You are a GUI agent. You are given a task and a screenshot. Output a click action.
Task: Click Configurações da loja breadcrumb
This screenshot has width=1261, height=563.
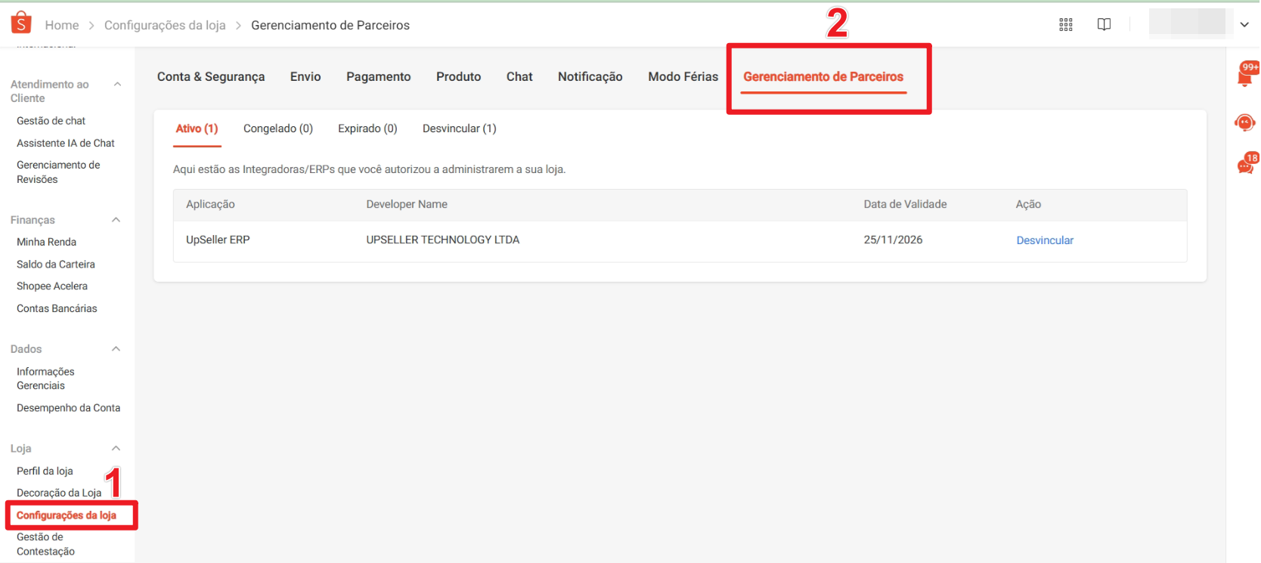point(165,25)
